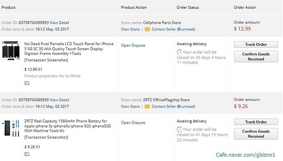
Task: Click the envelope icon for Cellphone Parts Store
Action: pyautogui.click(x=147, y=29)
